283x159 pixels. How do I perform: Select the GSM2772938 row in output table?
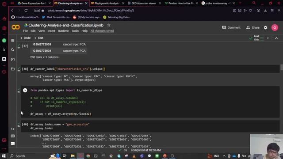click(59, 44)
